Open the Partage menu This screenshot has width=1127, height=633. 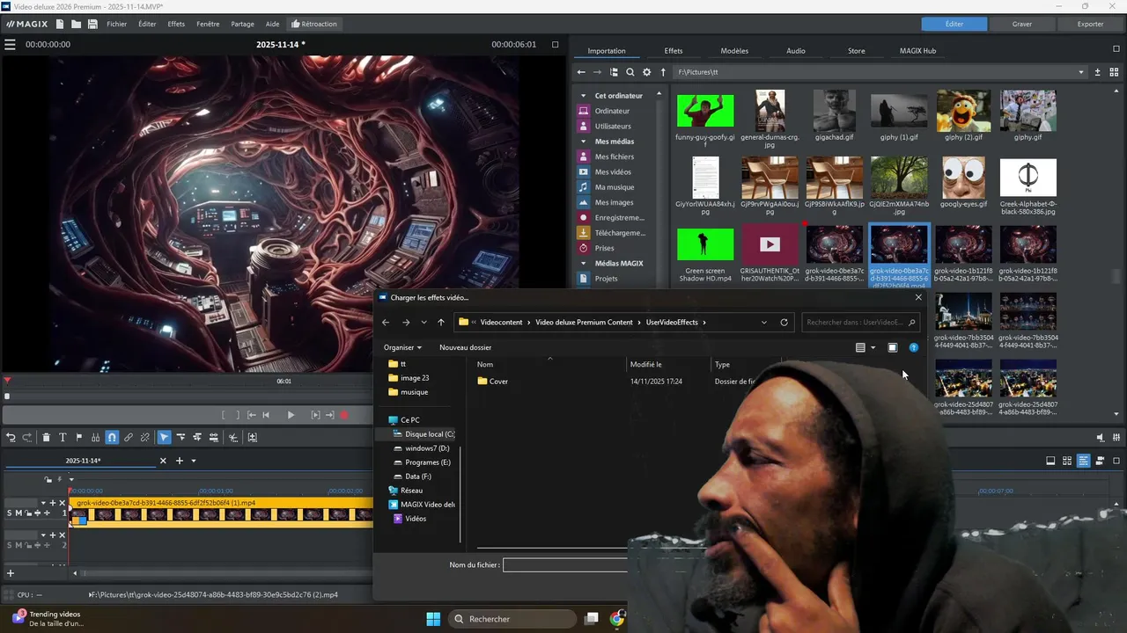pyautogui.click(x=242, y=24)
